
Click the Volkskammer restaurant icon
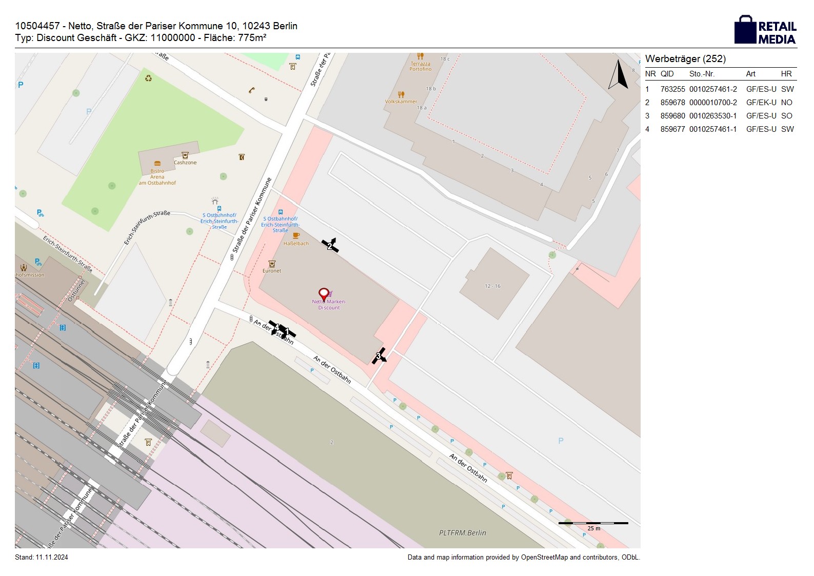coord(401,94)
